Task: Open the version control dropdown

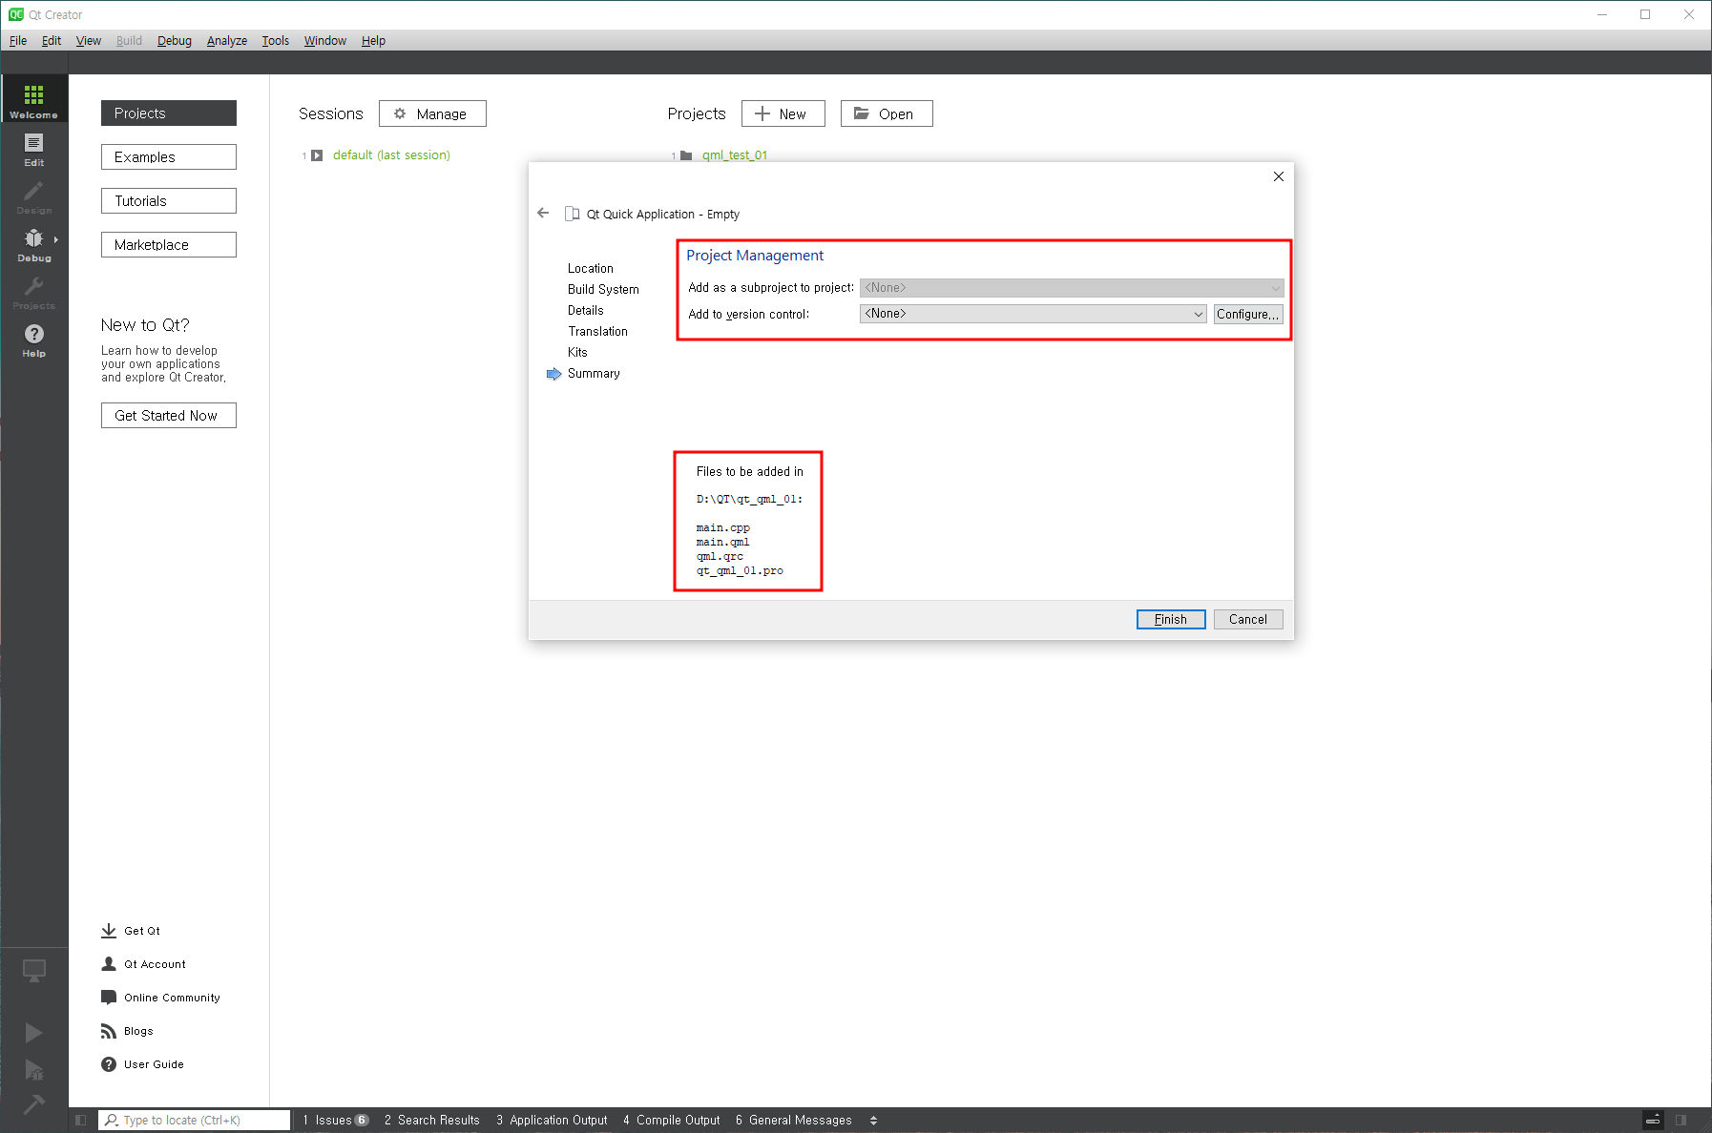Action: 1033,314
